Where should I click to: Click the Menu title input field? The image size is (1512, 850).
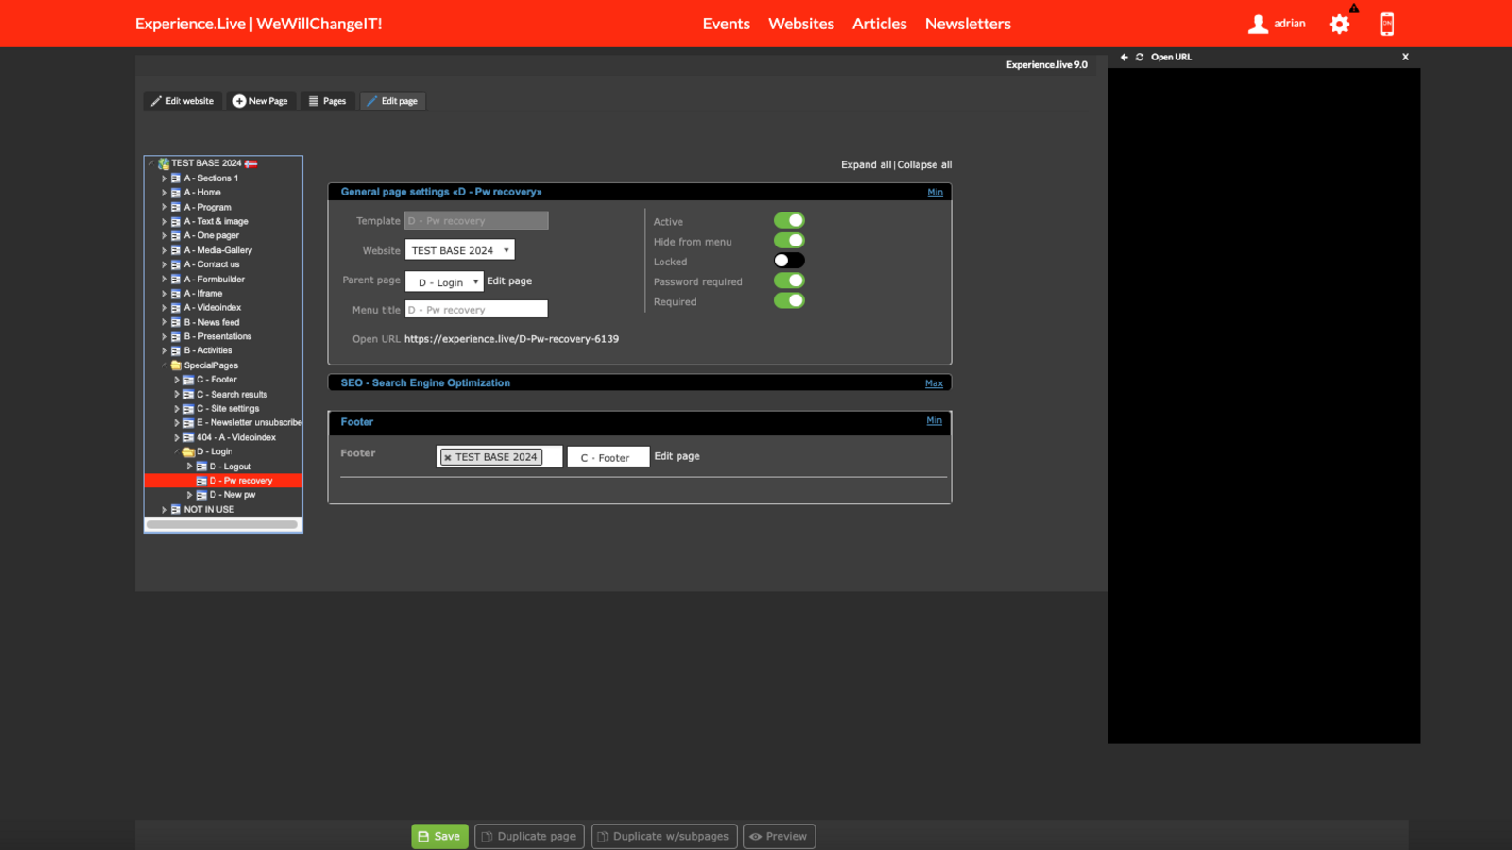pyautogui.click(x=476, y=310)
